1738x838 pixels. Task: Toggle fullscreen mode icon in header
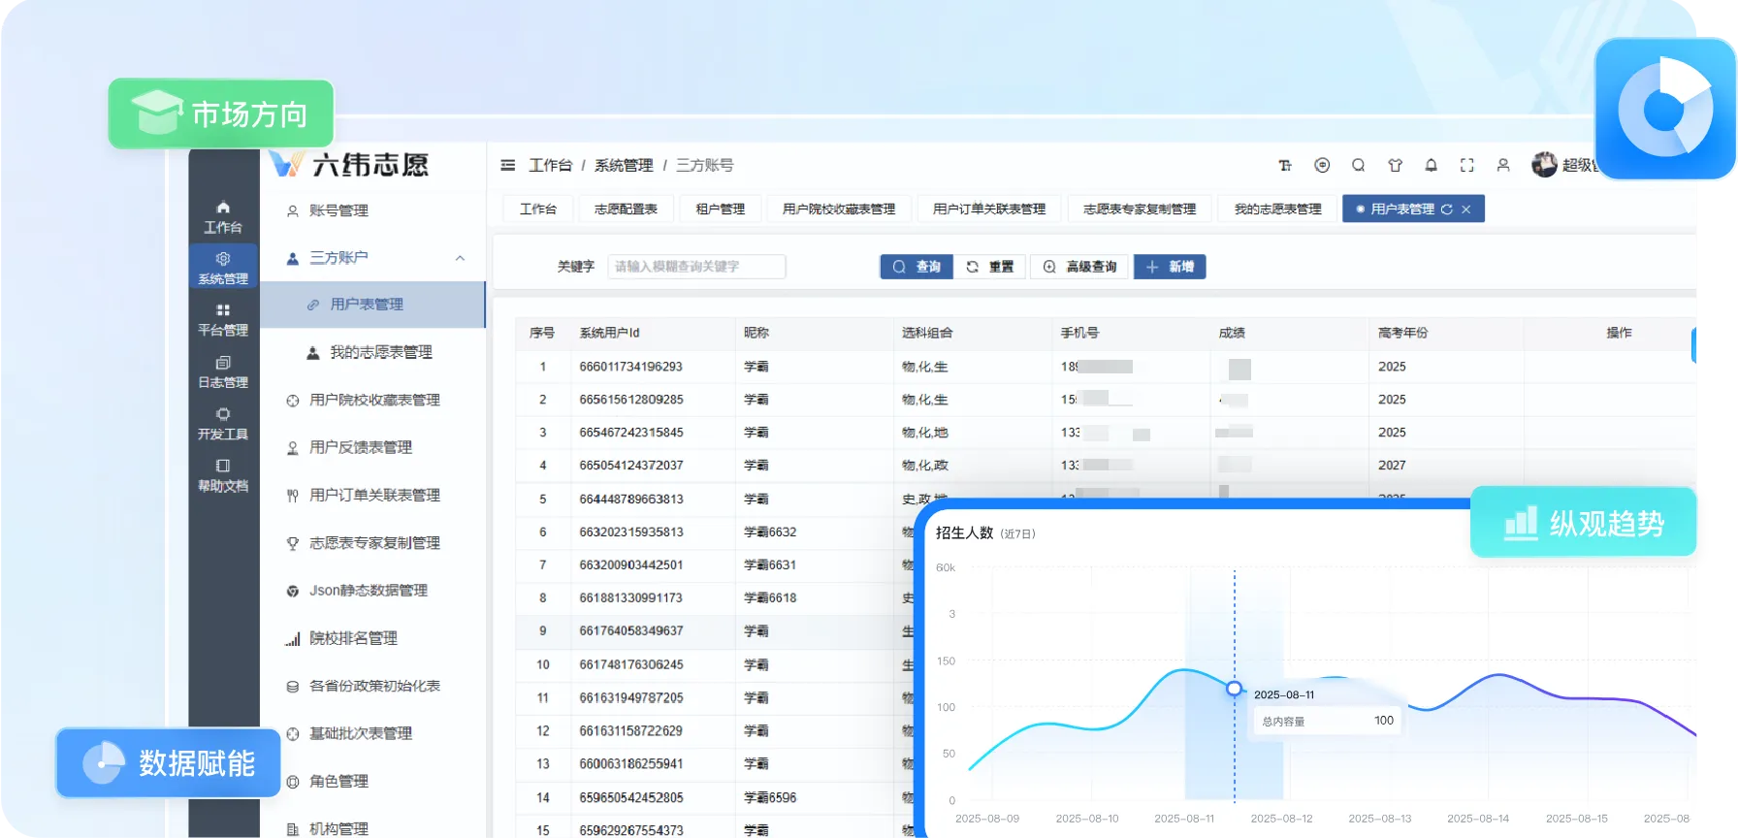coord(1466,166)
